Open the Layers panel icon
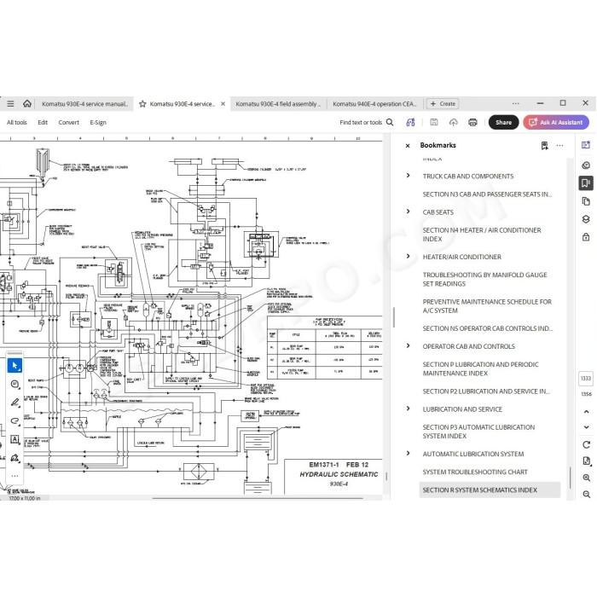 pos(586,219)
